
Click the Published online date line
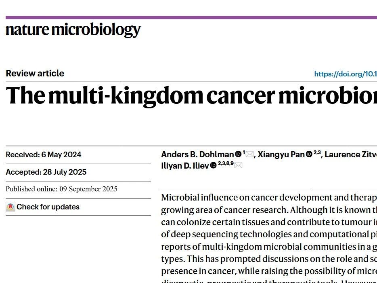[x=61, y=189]
